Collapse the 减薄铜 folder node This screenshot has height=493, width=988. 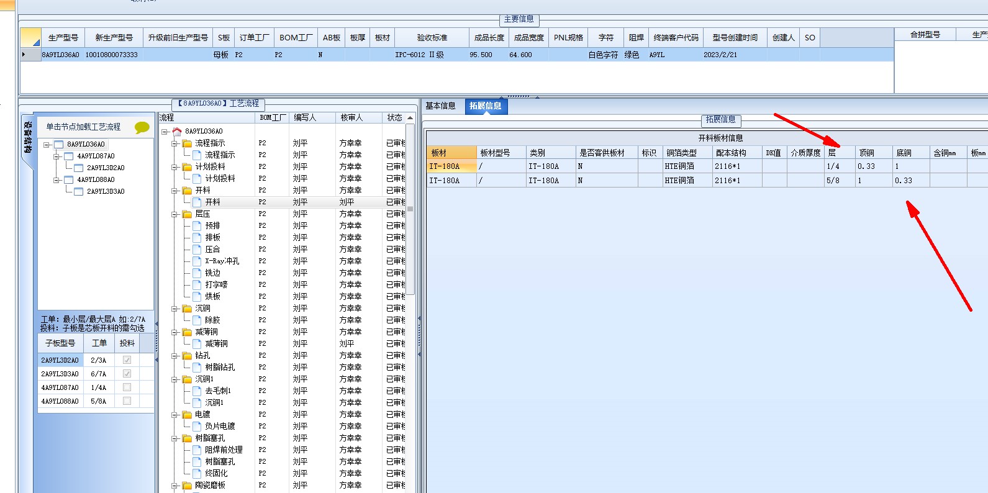click(175, 332)
